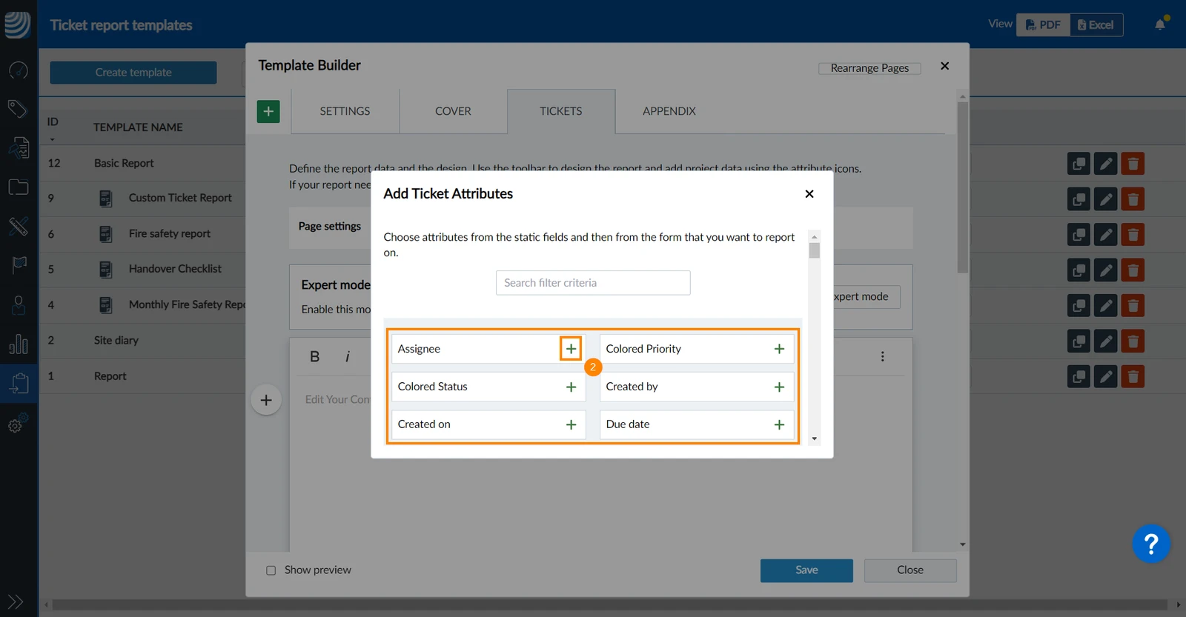Close the Template Builder with X icon

[x=944, y=66]
